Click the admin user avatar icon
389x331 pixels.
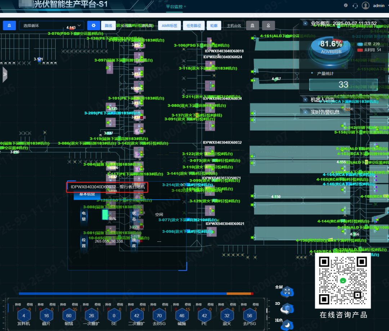(366, 5)
